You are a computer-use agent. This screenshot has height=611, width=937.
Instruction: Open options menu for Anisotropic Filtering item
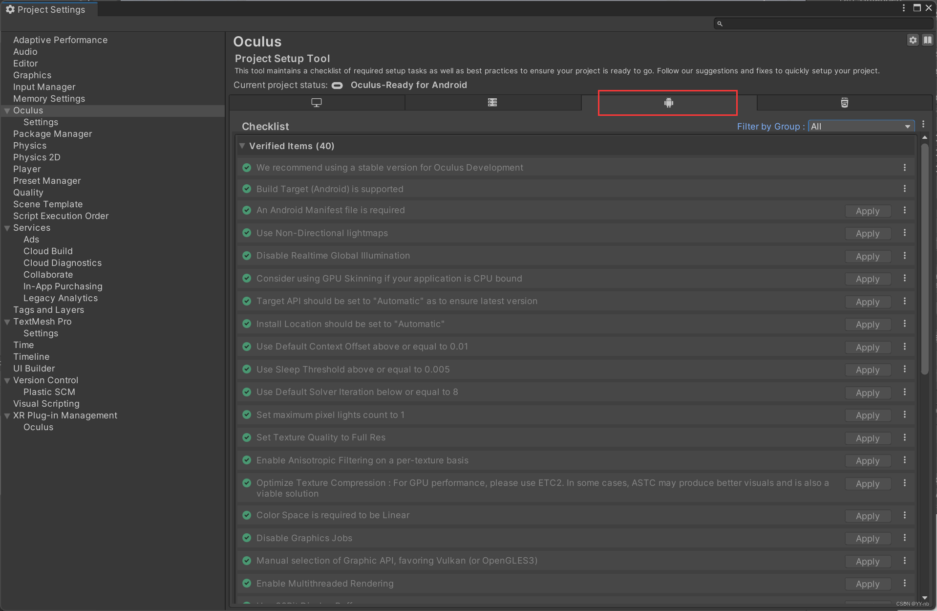tap(904, 460)
